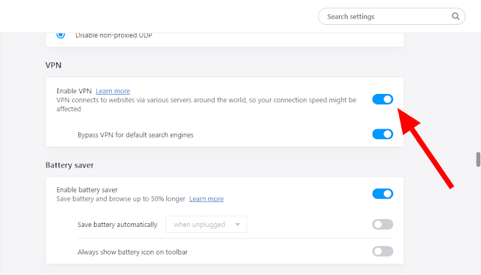Image resolution: width=481 pixels, height=275 pixels.
Task: Enable Save battery automatically switch
Action: [x=383, y=225]
